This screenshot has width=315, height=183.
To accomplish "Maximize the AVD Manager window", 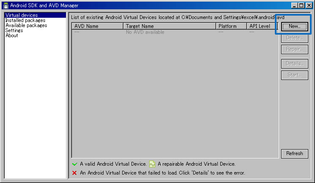I will tap(301, 5).
